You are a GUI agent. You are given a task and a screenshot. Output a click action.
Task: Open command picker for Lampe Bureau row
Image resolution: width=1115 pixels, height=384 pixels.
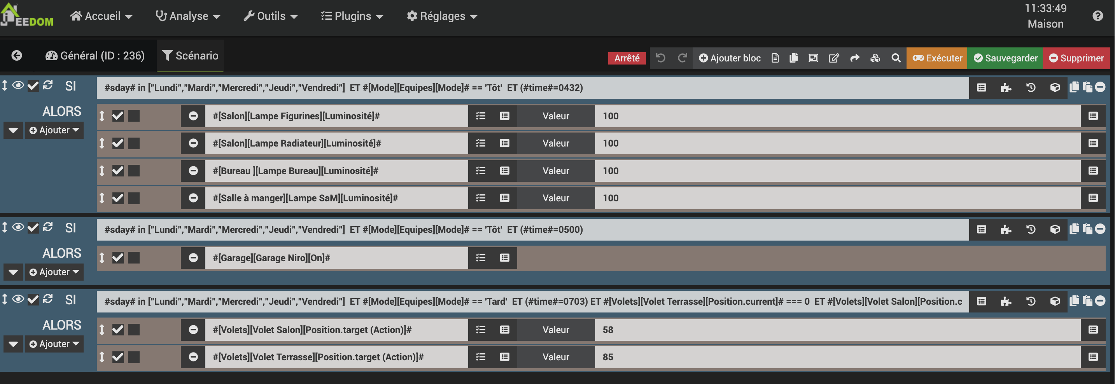[x=505, y=171]
